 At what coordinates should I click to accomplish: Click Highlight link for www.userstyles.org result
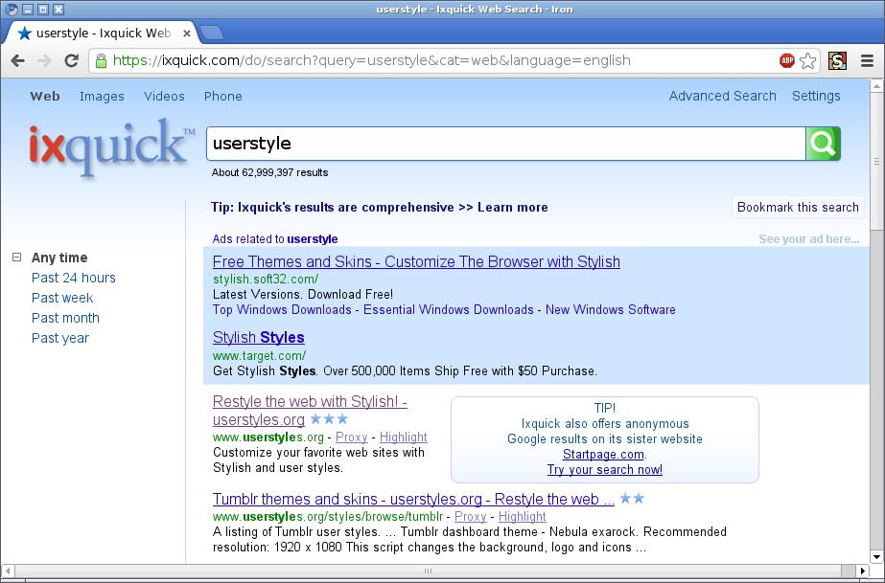pos(404,437)
